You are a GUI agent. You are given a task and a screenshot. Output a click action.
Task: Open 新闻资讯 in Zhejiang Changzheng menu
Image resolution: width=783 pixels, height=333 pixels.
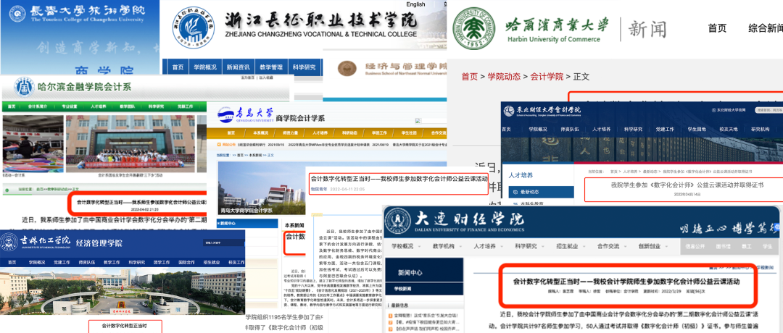(x=238, y=67)
